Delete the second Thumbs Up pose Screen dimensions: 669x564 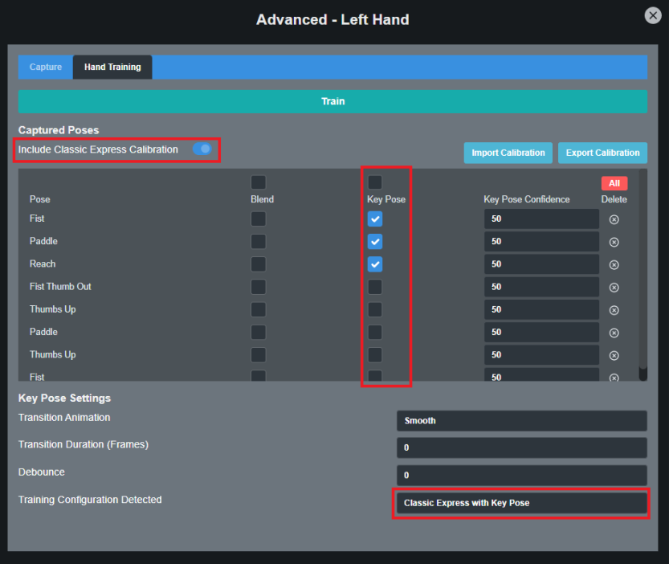tap(614, 355)
